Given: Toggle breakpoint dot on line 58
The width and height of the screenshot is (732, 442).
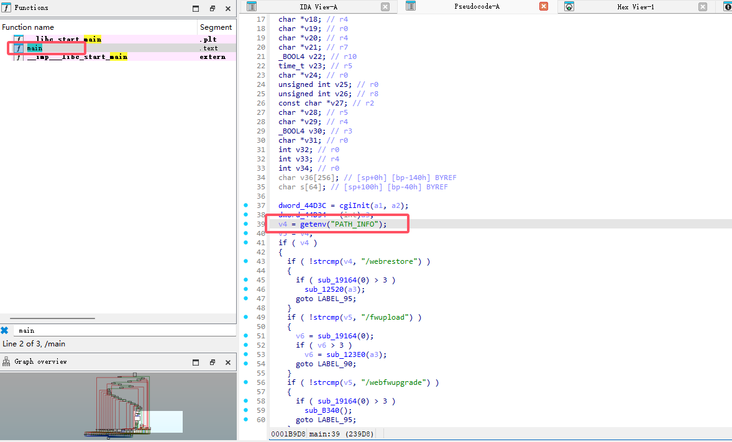Looking at the screenshot, I should pos(245,401).
